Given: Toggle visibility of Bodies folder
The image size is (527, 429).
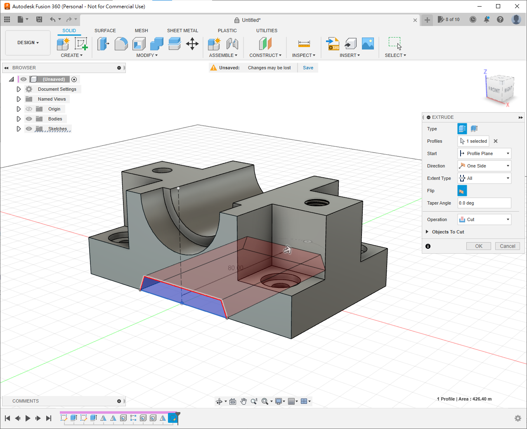Looking at the screenshot, I should click(x=29, y=119).
